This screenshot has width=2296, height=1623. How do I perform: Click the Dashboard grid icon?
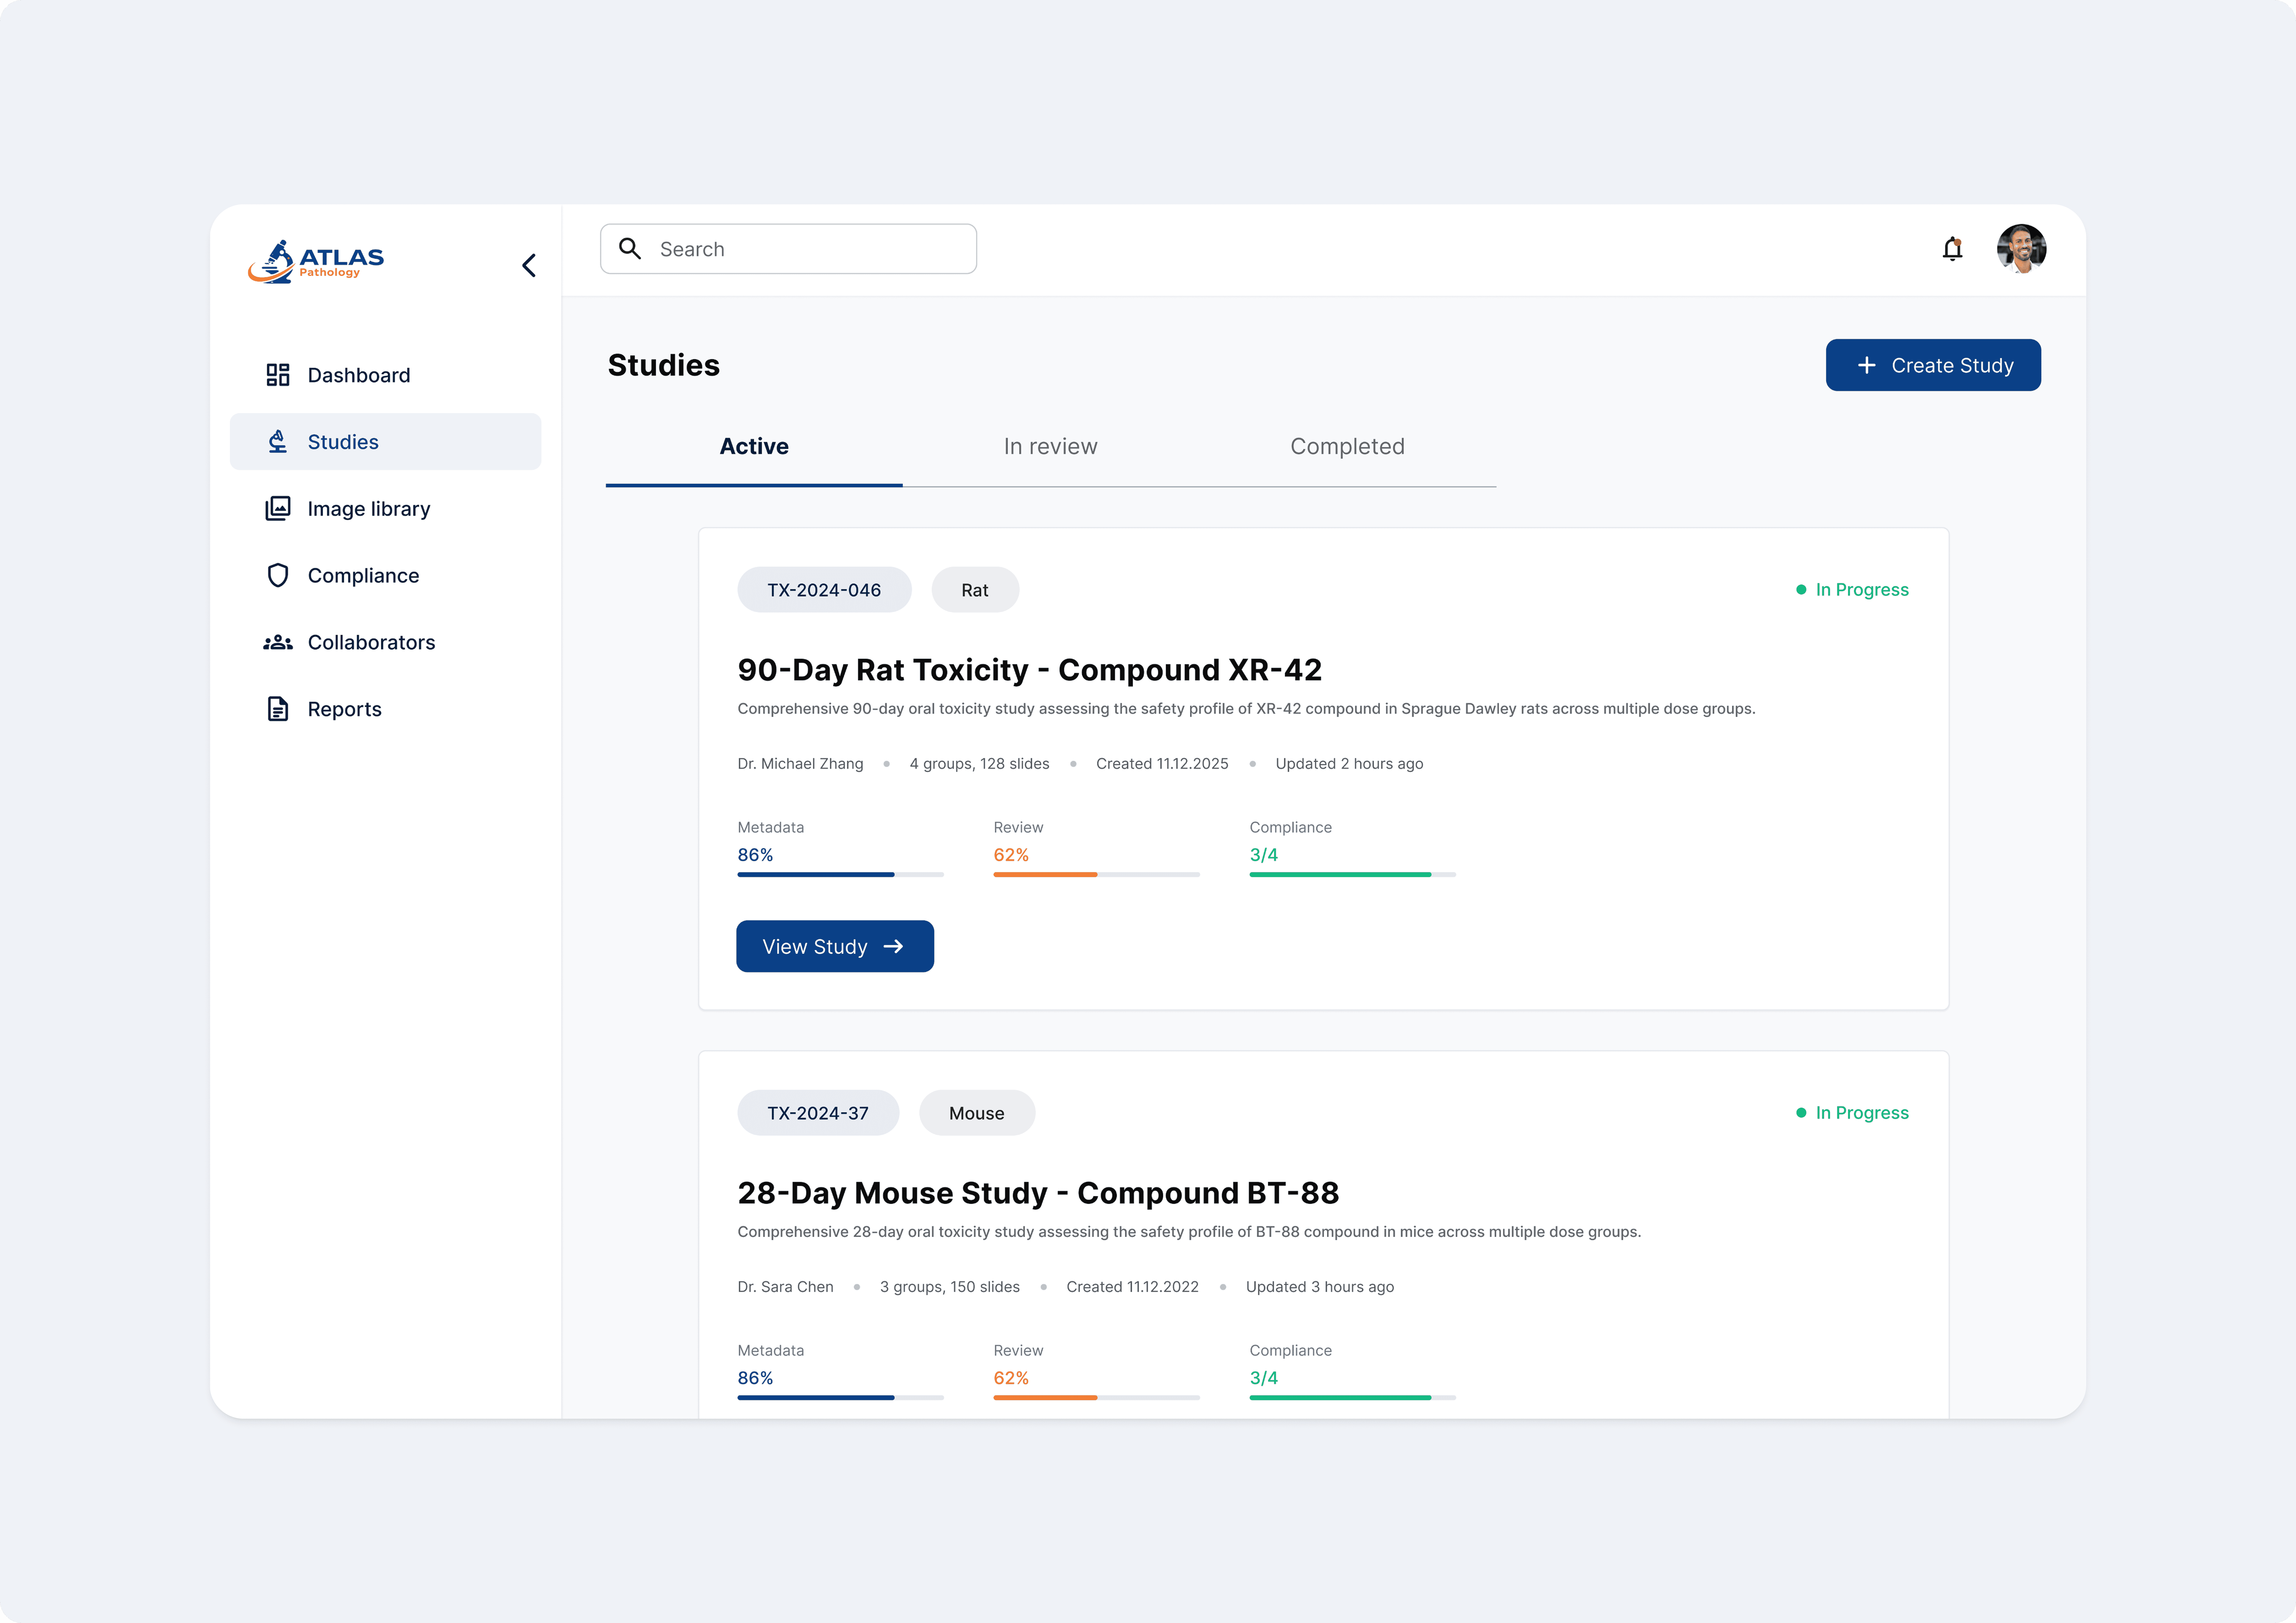point(278,375)
